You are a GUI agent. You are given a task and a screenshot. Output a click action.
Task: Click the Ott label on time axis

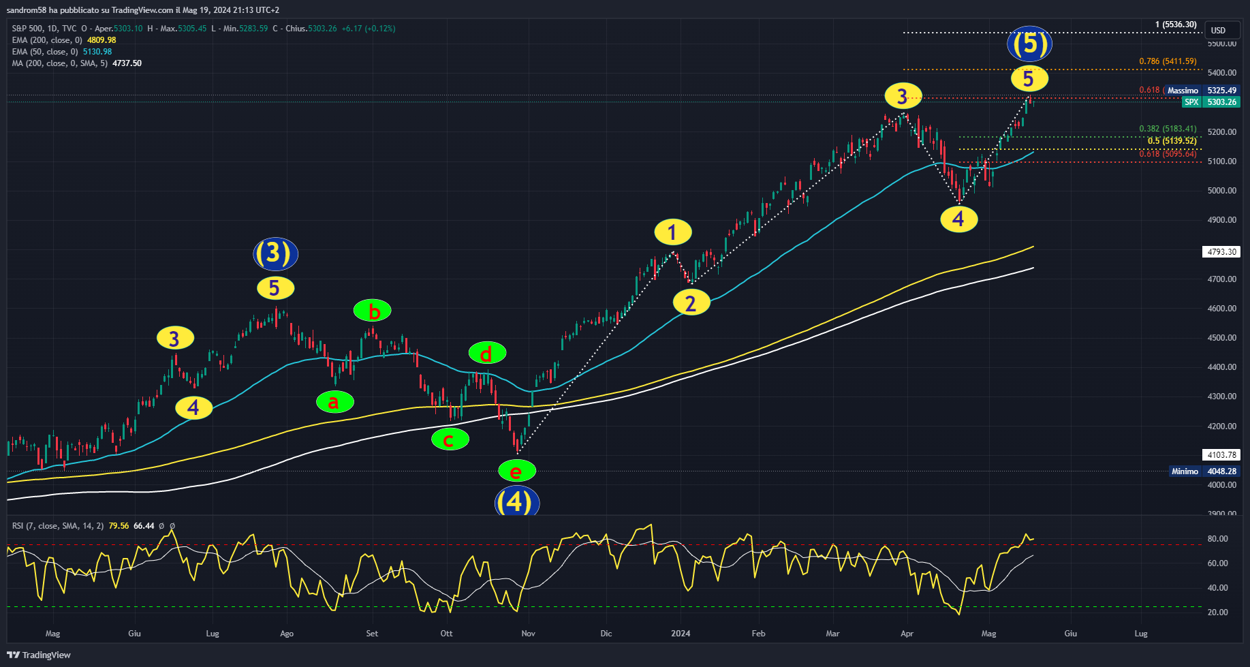[x=446, y=634]
